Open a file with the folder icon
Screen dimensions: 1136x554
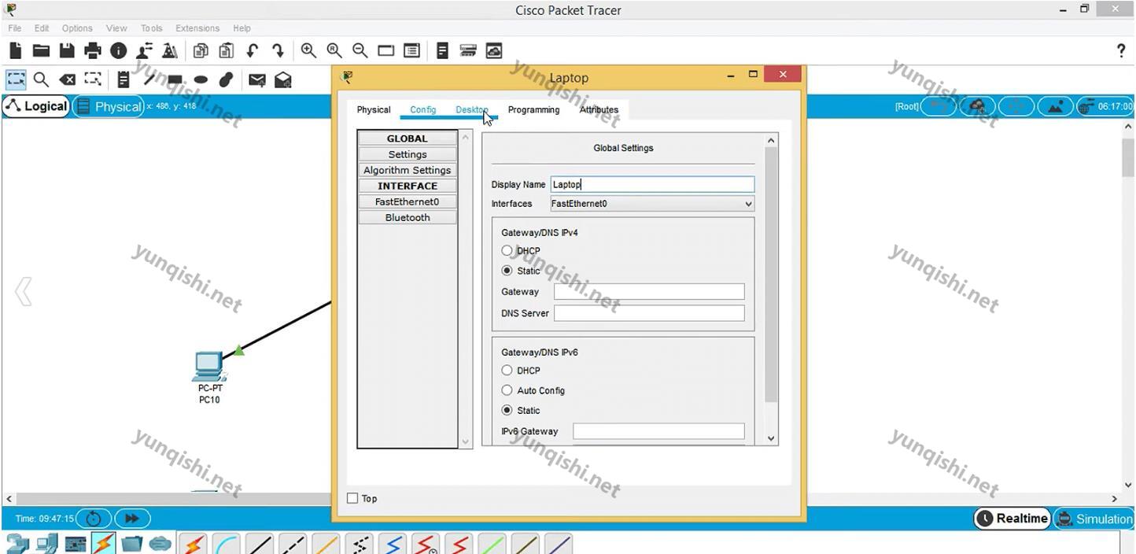[x=41, y=51]
